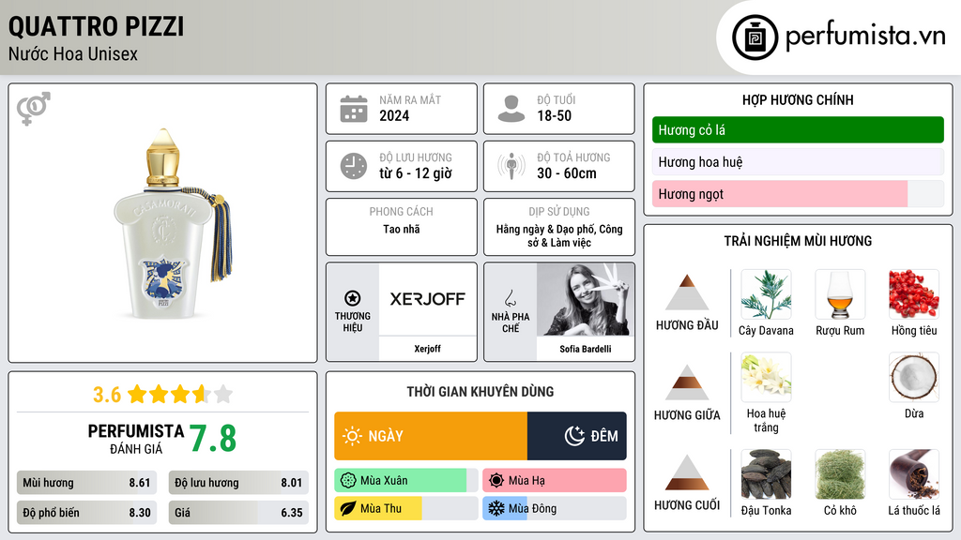
Task: Click the Hương cuối pyramid icon
Action: tap(687, 472)
